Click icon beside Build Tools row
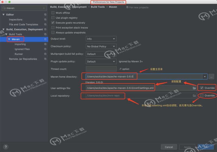Image resolution: width=217 pixels, height=152 pixels. pyautogui.click(x=45, y=34)
